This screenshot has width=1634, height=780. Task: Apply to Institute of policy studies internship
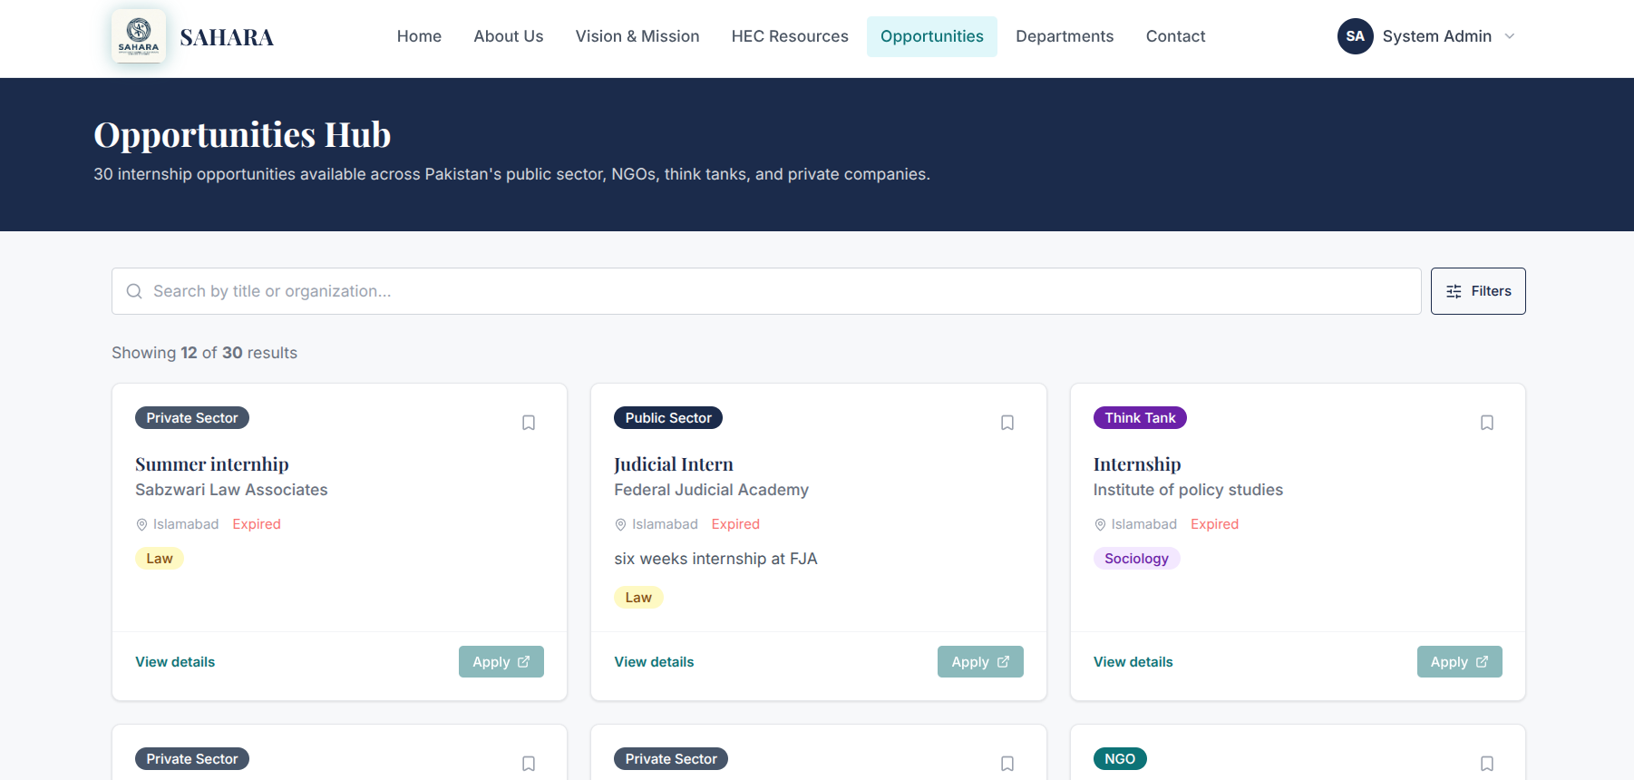pos(1460,662)
